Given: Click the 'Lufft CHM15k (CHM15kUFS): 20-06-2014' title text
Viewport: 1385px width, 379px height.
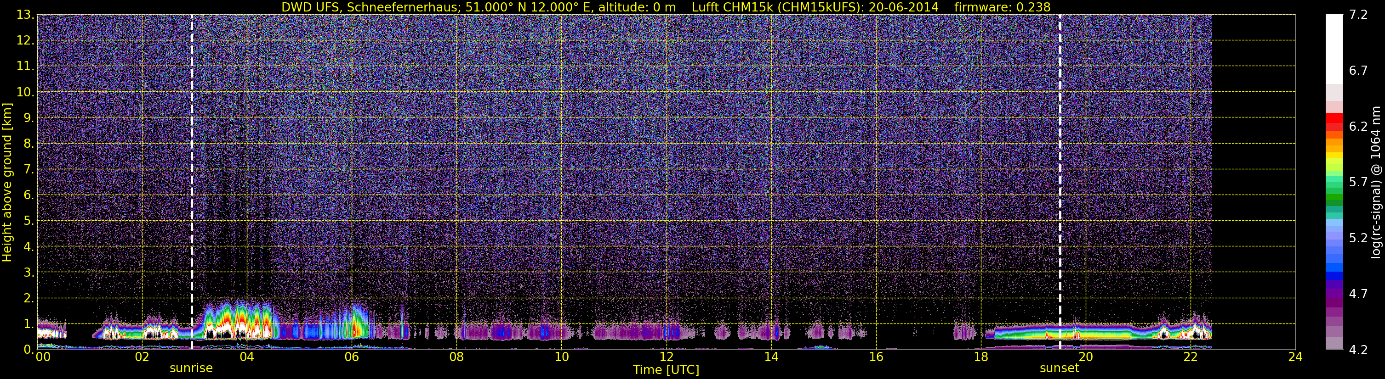Looking at the screenshot, I should 815,7.
